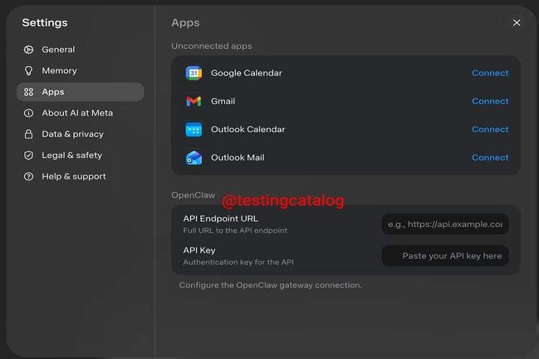Click the Outlook Calendar app icon

(x=193, y=130)
